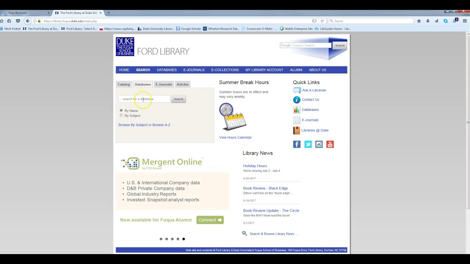Switch to the Databases search tab
The height and width of the screenshot is (264, 470).
click(x=142, y=84)
